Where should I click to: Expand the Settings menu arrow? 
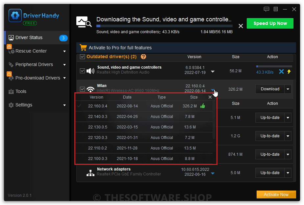[x=64, y=105]
